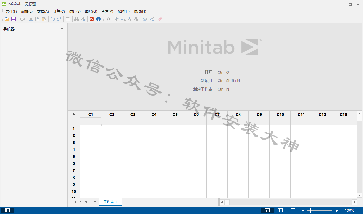The width and height of the screenshot is (363, 214).
Task: Open the 图形(G) menu
Action: (91, 11)
